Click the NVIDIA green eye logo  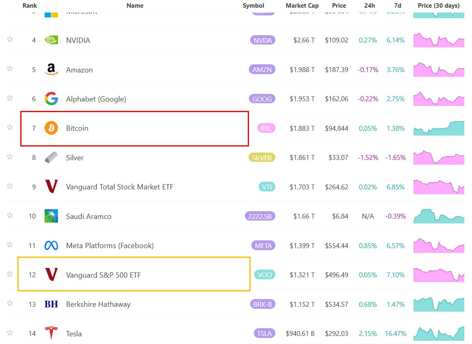(x=51, y=40)
